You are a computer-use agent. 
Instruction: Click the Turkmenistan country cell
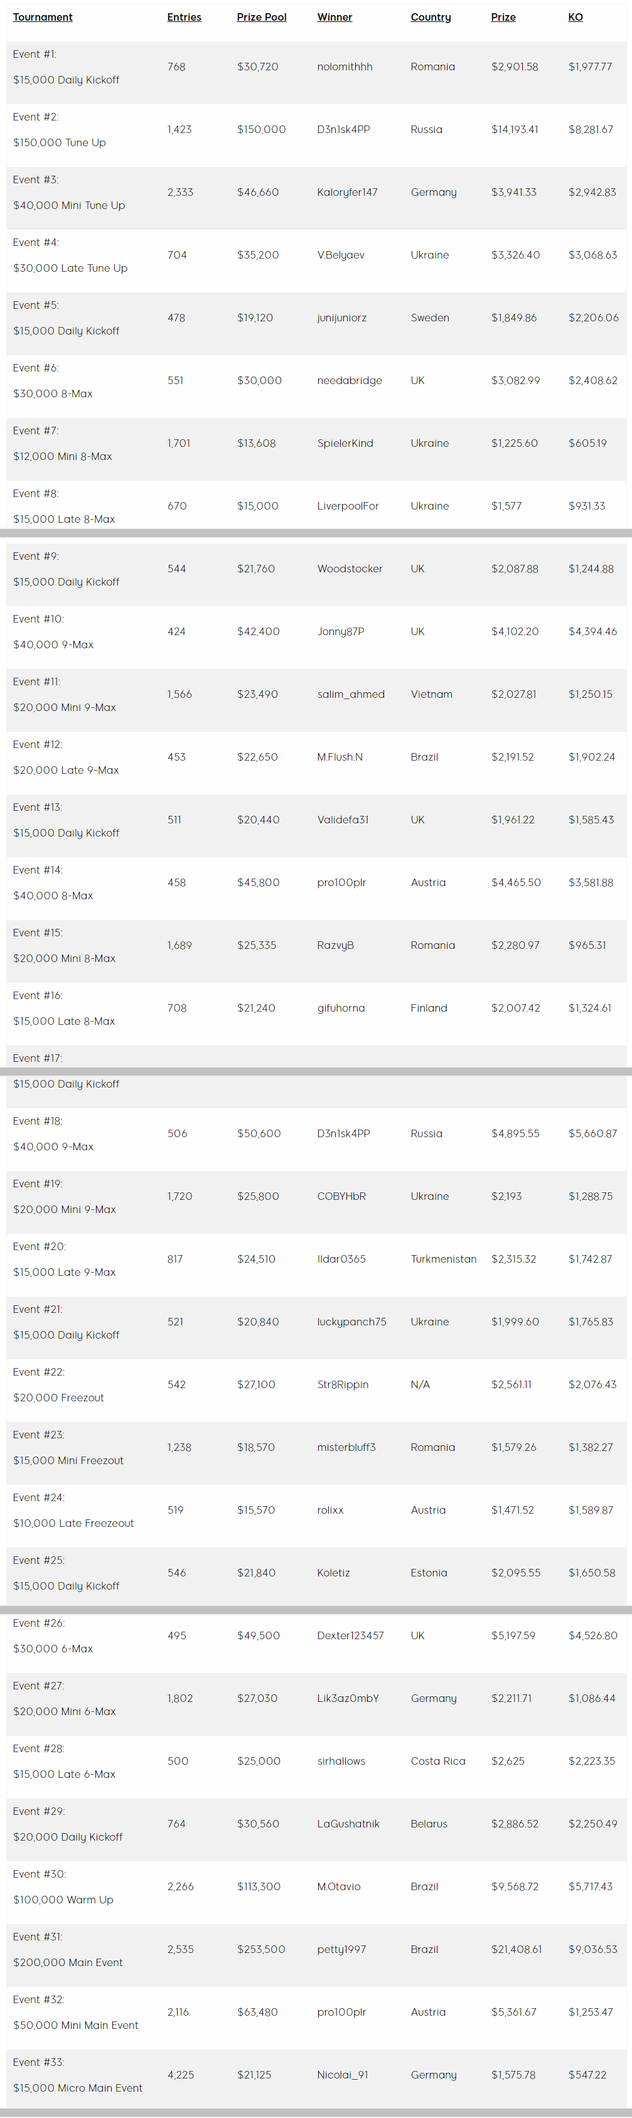tap(443, 1259)
